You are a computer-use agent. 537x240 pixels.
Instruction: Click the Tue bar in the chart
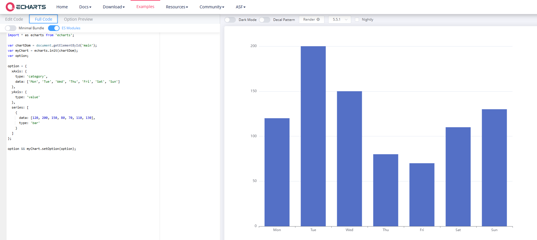pos(313,136)
